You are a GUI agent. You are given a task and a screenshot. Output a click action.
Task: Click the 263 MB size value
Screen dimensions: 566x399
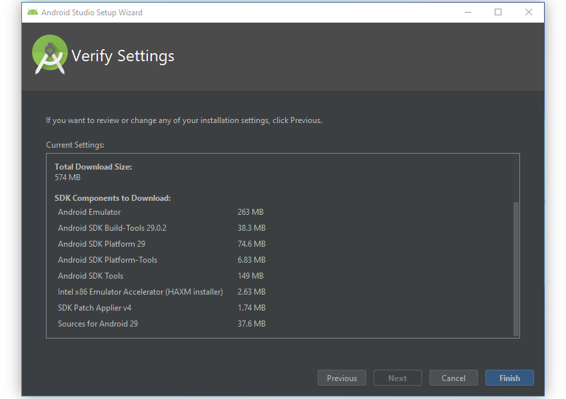pos(250,212)
